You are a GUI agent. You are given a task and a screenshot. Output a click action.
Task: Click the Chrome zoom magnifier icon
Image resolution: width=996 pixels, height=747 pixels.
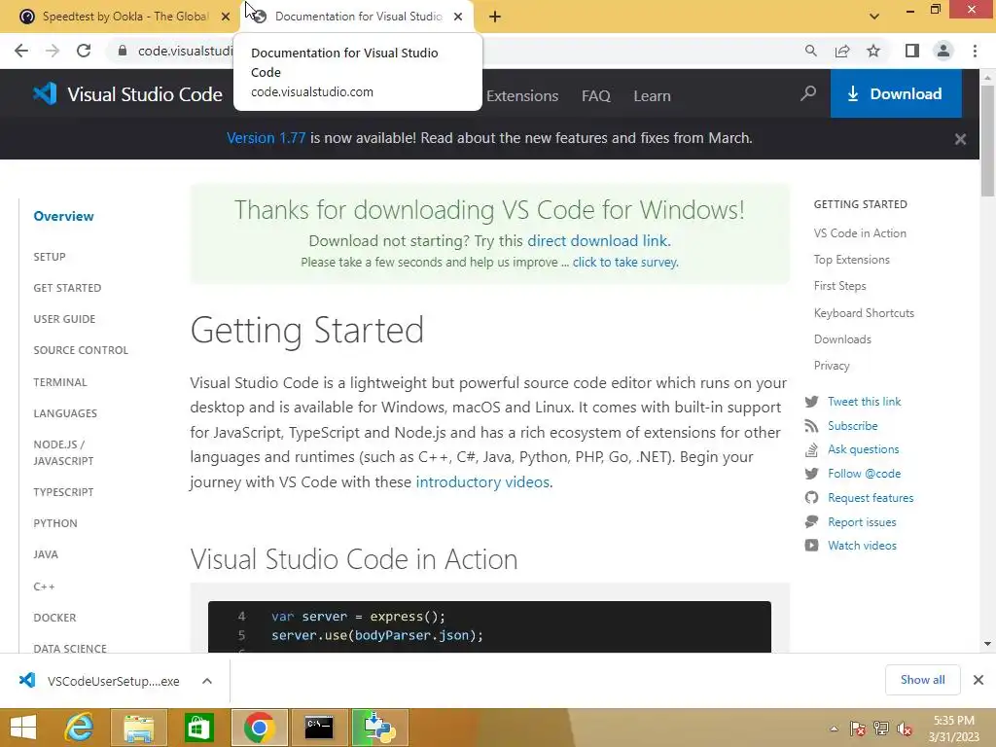pos(810,51)
